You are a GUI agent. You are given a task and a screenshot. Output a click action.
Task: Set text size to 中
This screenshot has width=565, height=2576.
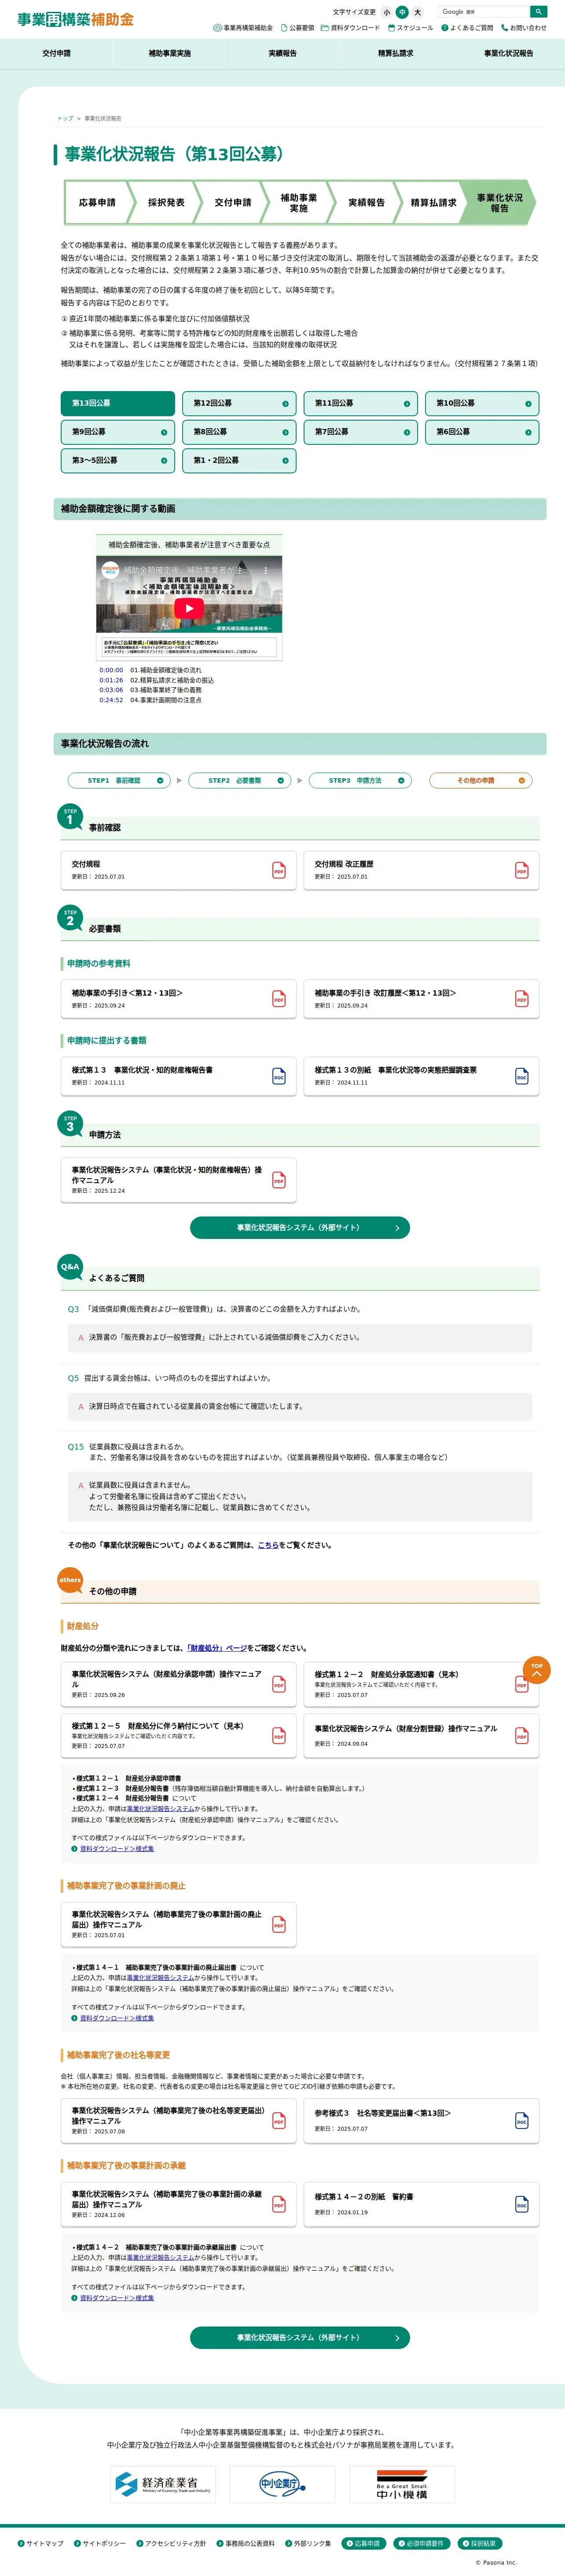point(402,12)
